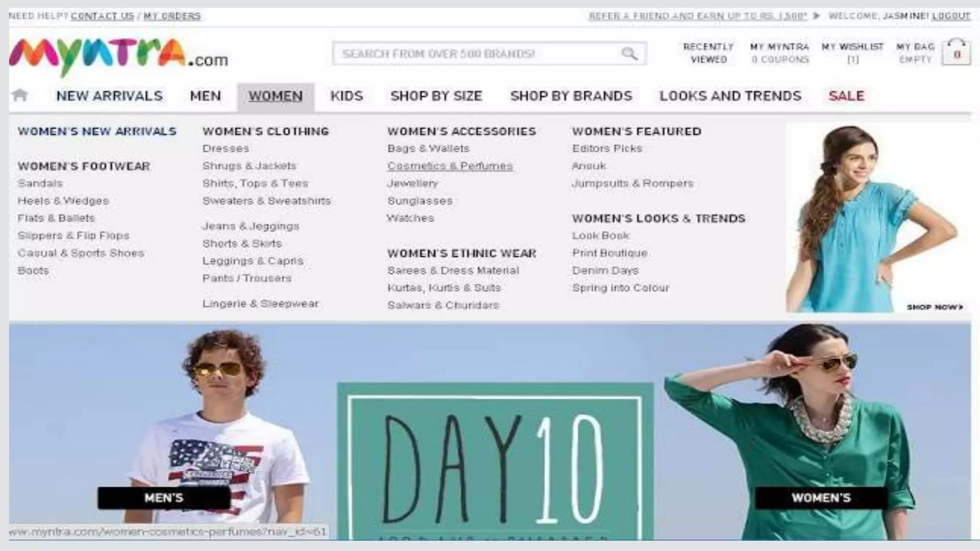This screenshot has width=980, height=551.
Task: Click the Myntra.com logo
Action: pyautogui.click(x=118, y=57)
